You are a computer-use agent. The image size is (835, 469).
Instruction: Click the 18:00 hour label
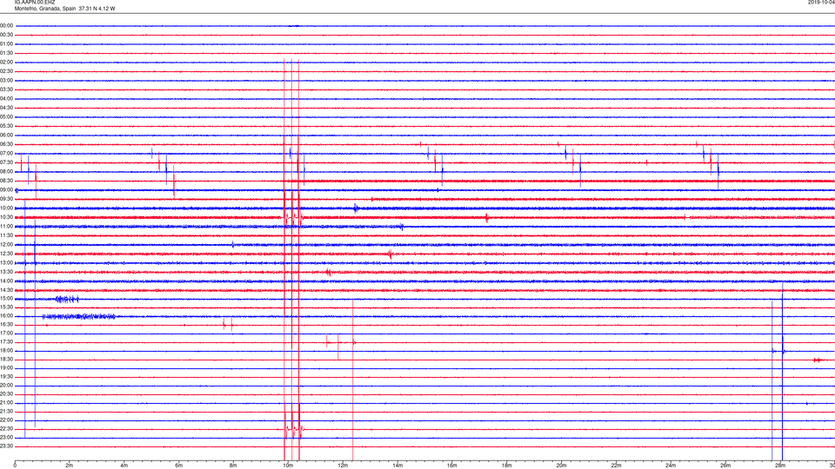click(6, 350)
